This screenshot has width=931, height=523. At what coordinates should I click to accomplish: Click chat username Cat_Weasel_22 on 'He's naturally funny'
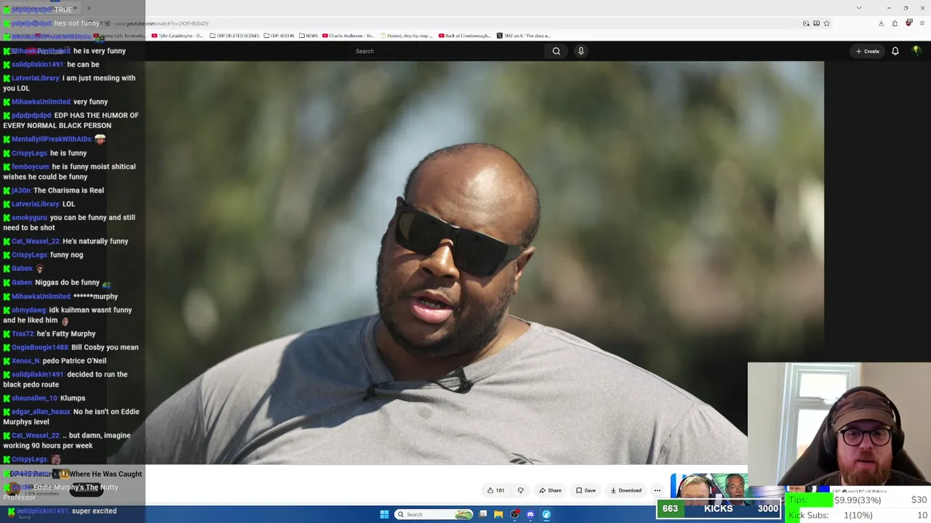tap(36, 241)
